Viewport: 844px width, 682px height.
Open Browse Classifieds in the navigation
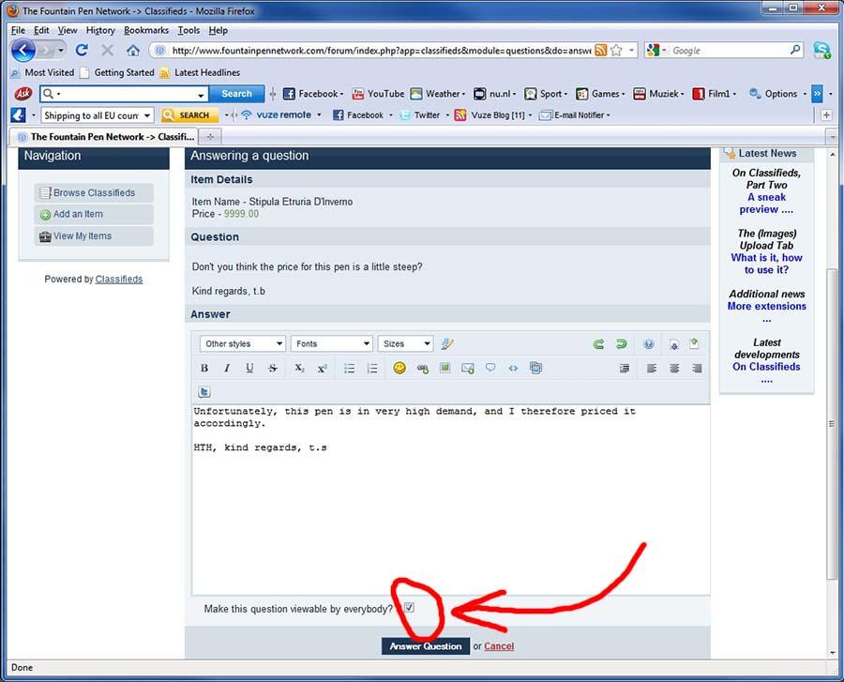pos(94,192)
